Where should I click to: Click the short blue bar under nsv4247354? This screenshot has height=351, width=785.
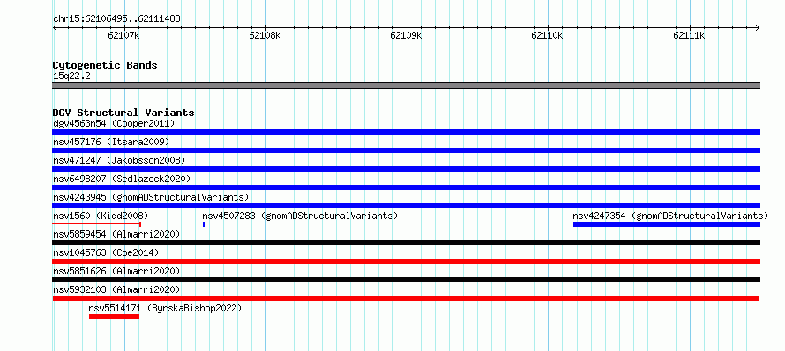[x=666, y=224]
